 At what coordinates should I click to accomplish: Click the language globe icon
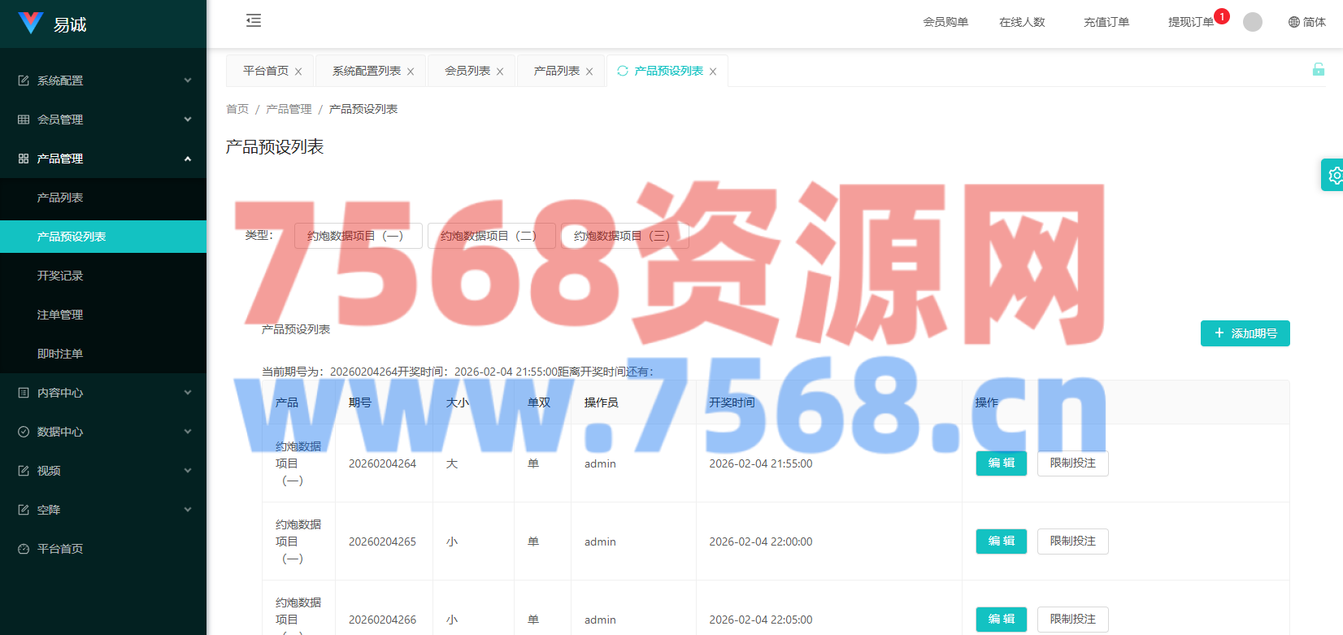point(1294,22)
